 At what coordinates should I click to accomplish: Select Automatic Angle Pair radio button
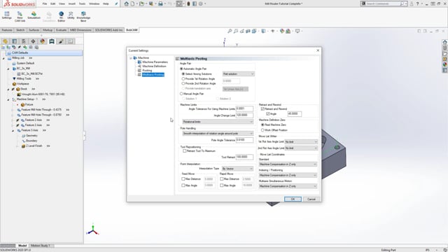pyautogui.click(x=181, y=69)
